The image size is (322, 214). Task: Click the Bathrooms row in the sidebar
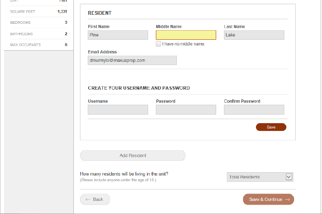tap(39, 34)
